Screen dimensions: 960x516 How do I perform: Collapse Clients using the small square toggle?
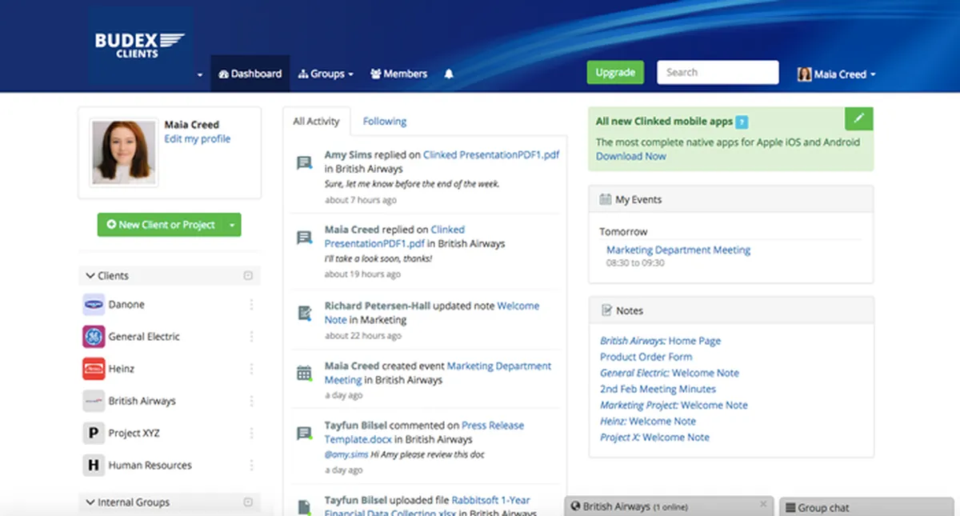248,276
